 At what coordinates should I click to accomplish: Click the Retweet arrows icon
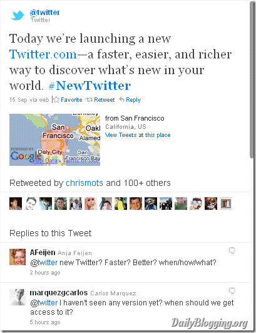[x=89, y=100]
